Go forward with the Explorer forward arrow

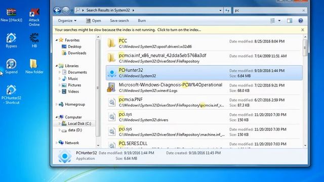(x=65, y=10)
